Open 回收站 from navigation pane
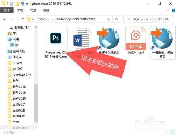176x135 pixels. [x=15, y=57]
